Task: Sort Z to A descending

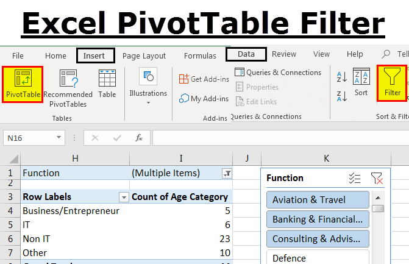Action: click(x=342, y=96)
